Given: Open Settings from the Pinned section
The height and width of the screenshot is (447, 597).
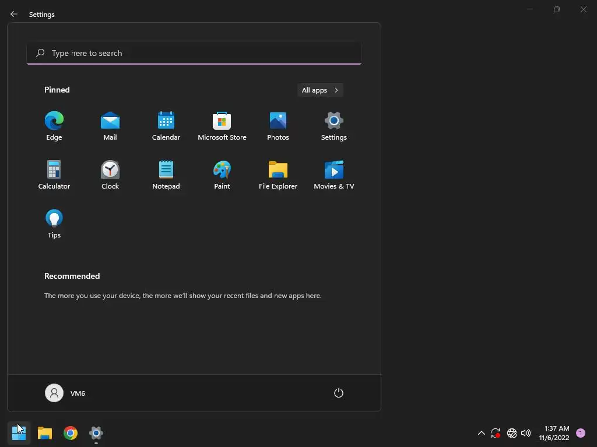Looking at the screenshot, I should click(334, 126).
